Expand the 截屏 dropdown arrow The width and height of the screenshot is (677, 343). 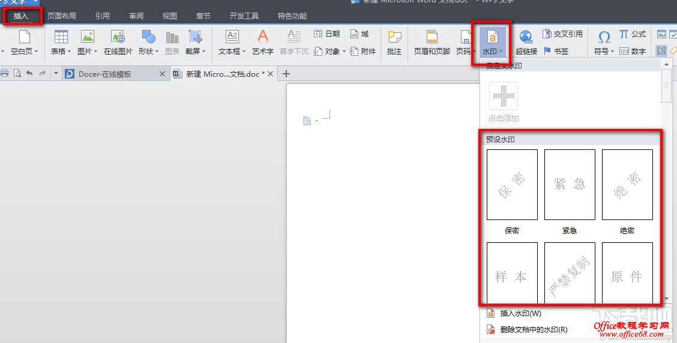[203, 52]
